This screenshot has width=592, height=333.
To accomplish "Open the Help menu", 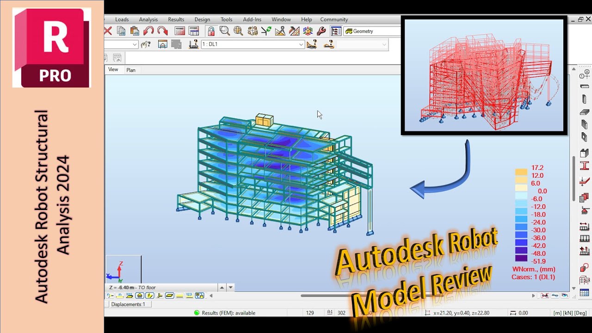I will 307,19.
